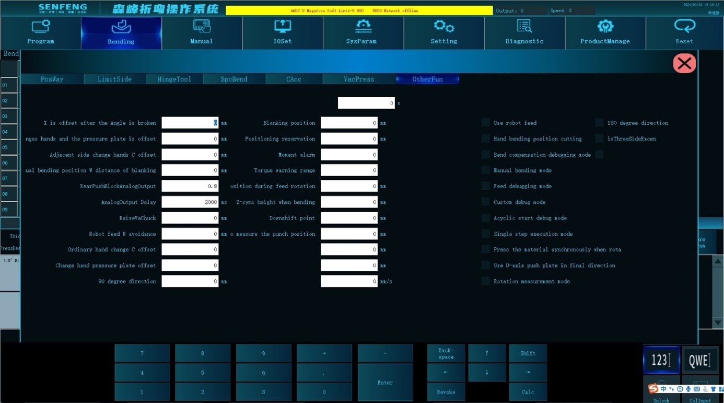
Task: Toggle Manual bending mode checkbox
Action: coord(486,170)
